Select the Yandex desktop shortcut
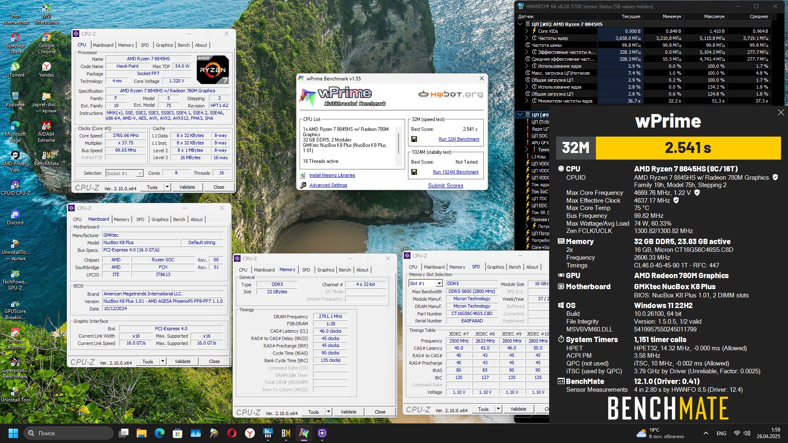This screenshot has width=788, height=443. click(x=46, y=70)
